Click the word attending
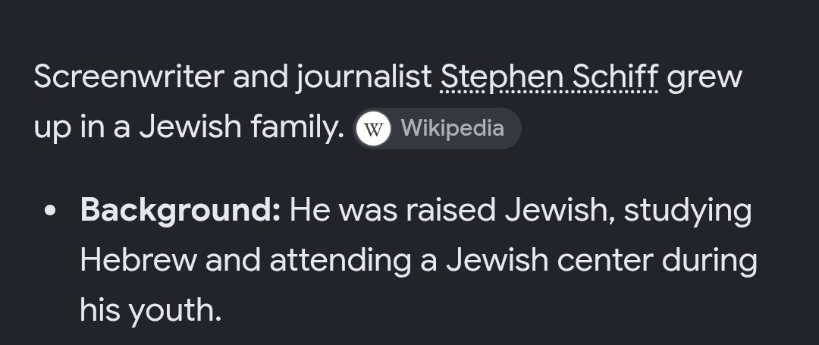The height and width of the screenshot is (345, 819). (x=340, y=261)
